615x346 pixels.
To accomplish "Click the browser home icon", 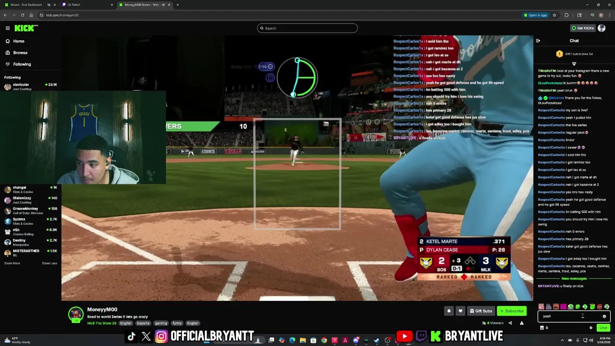I will tap(31, 15).
